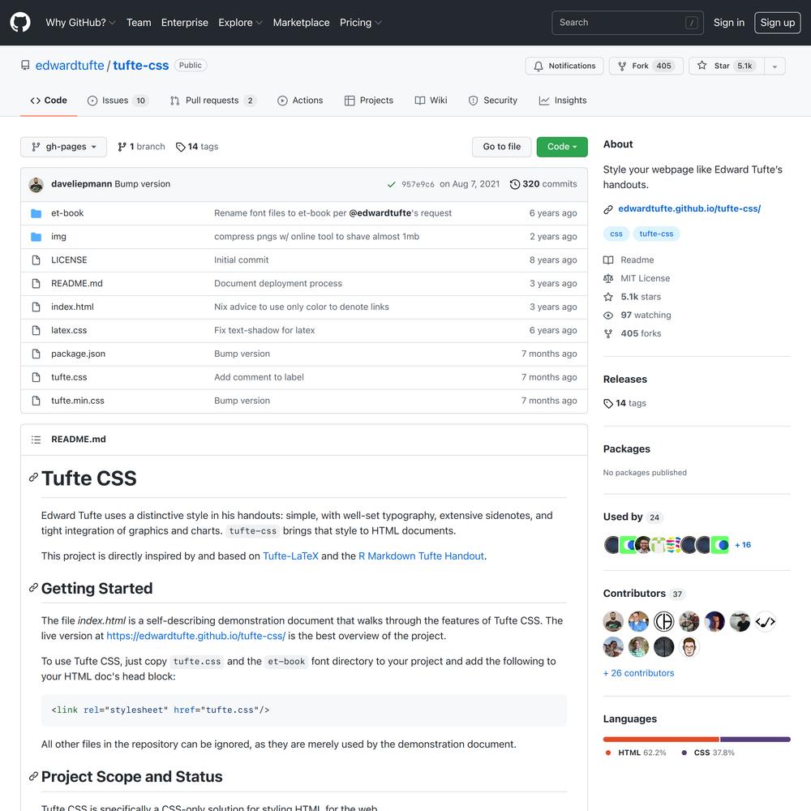This screenshot has height=811, width=811.
Task: Click the CSS segment of the language bar
Action: [x=755, y=740]
